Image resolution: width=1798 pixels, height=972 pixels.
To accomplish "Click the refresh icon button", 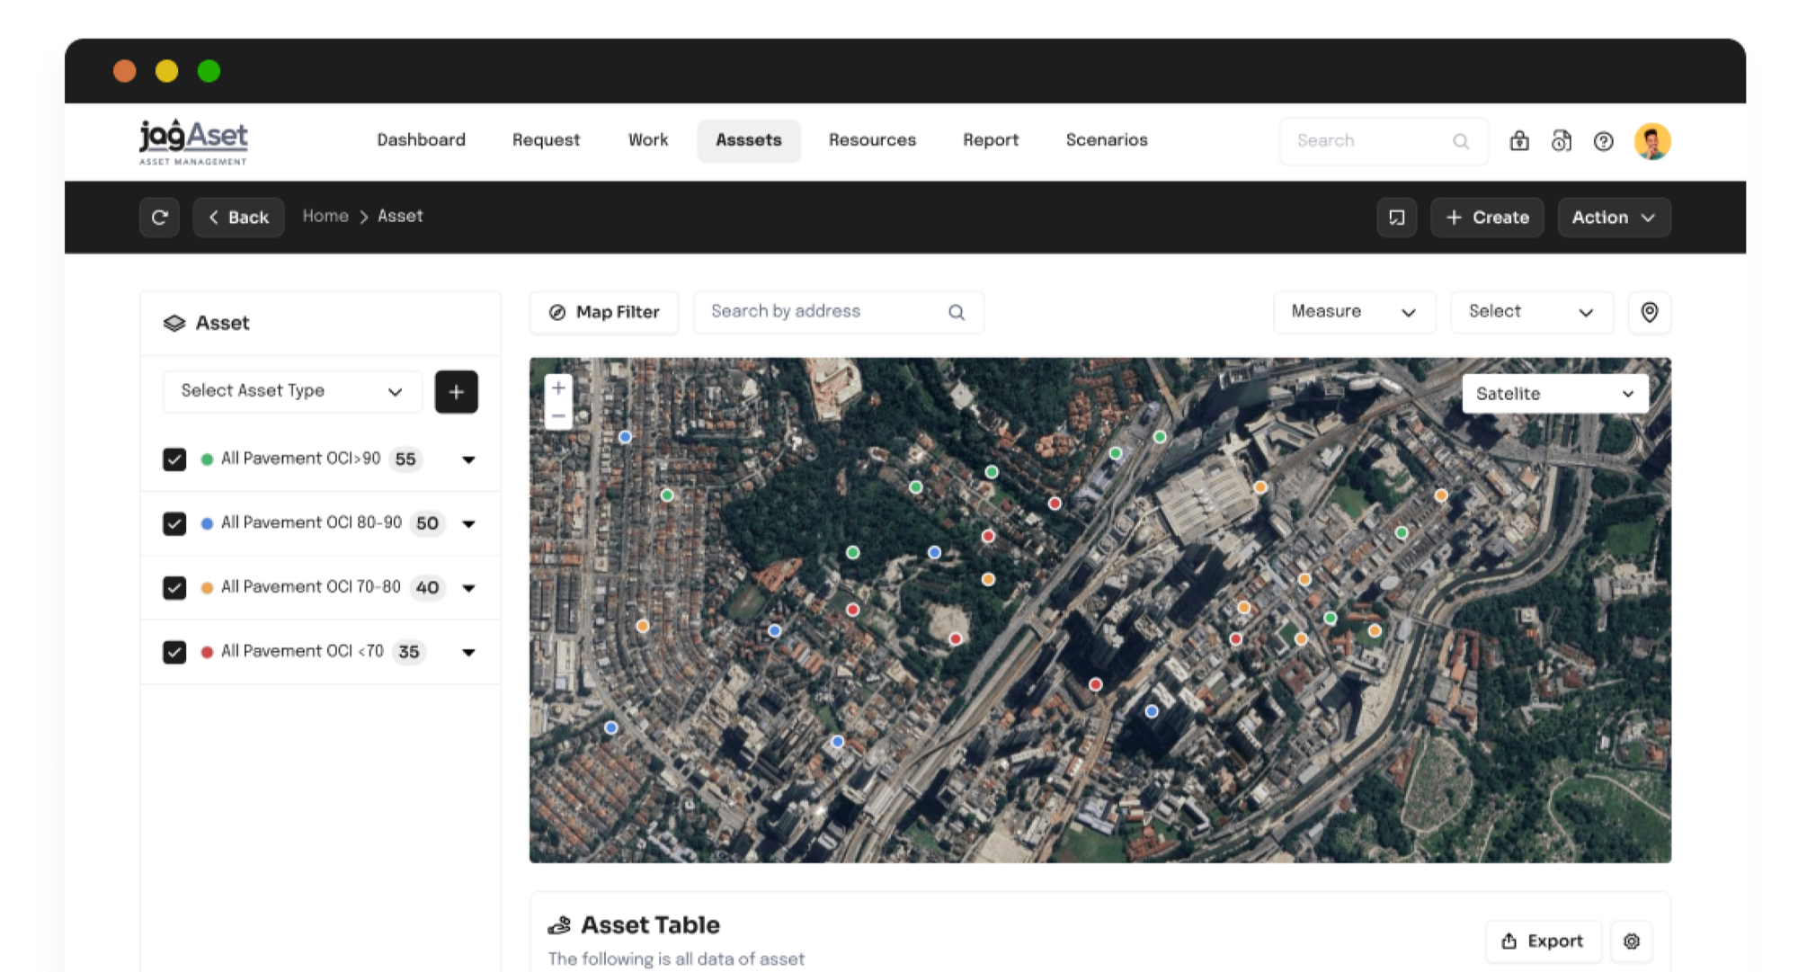I will [x=160, y=218].
